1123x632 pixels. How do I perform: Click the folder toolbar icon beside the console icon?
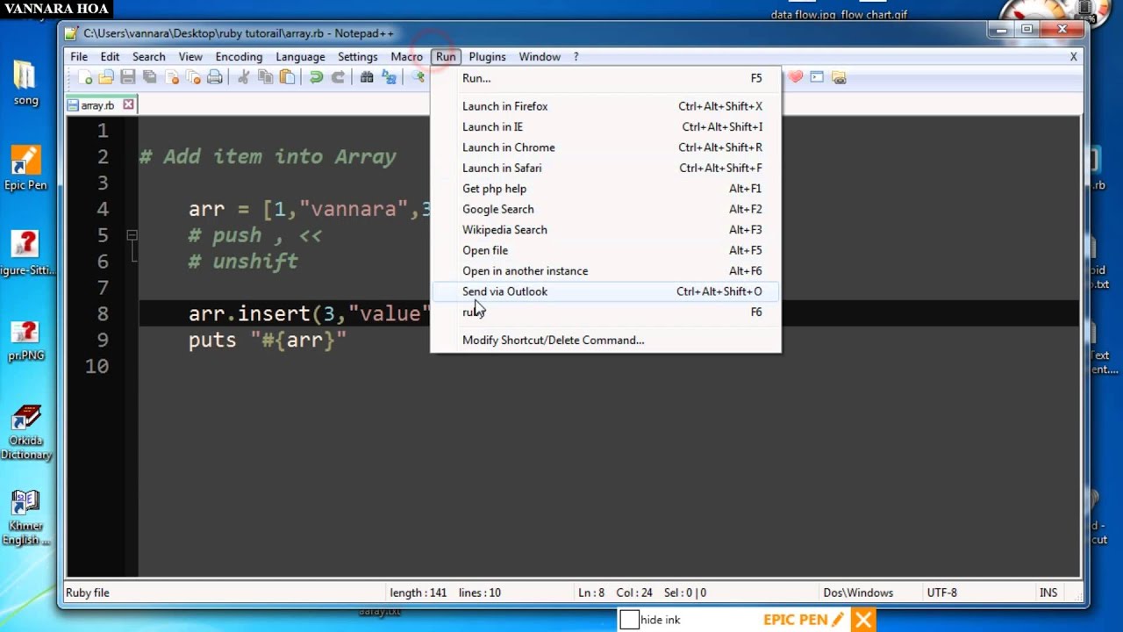point(839,77)
